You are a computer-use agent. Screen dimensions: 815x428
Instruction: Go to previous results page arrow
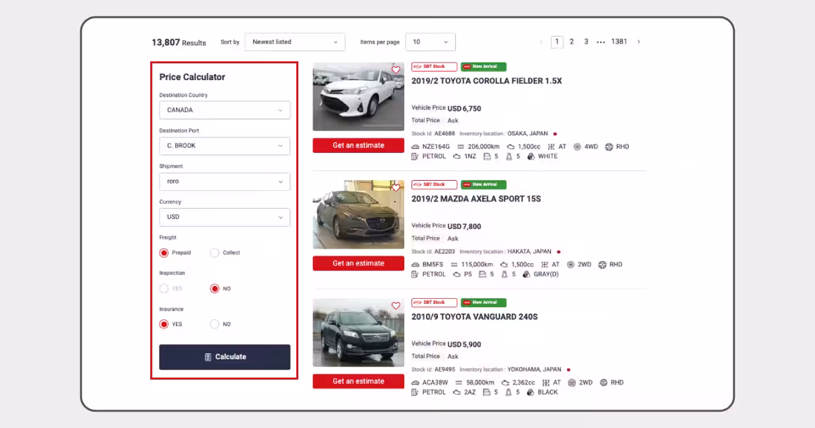click(541, 41)
